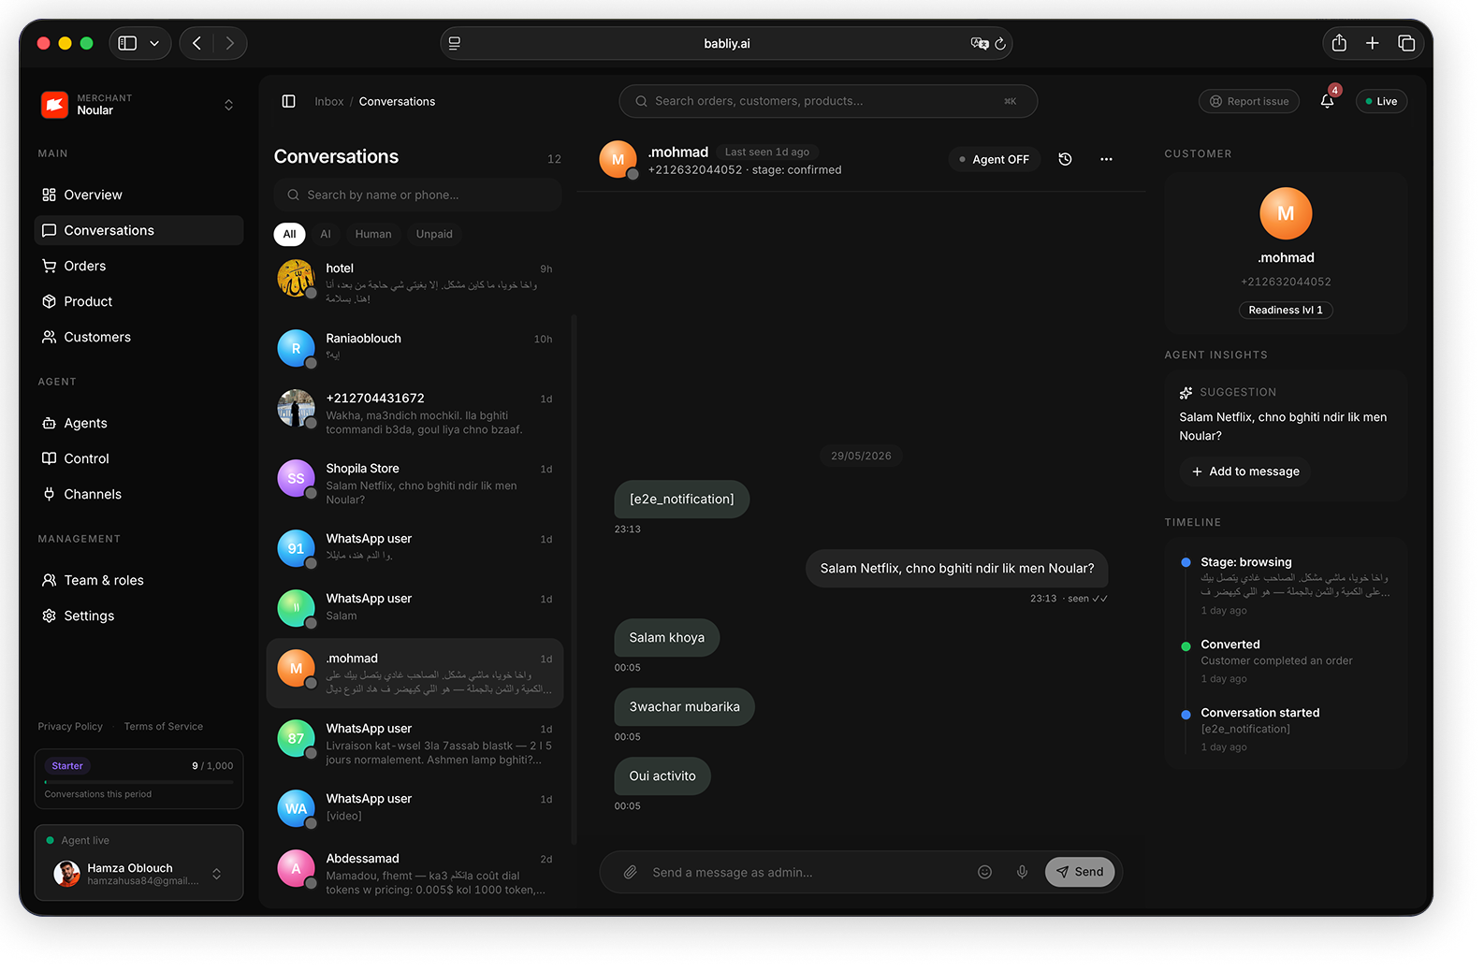Open the Abdessamad conversation
Screen dimensions: 1484x971
point(415,873)
